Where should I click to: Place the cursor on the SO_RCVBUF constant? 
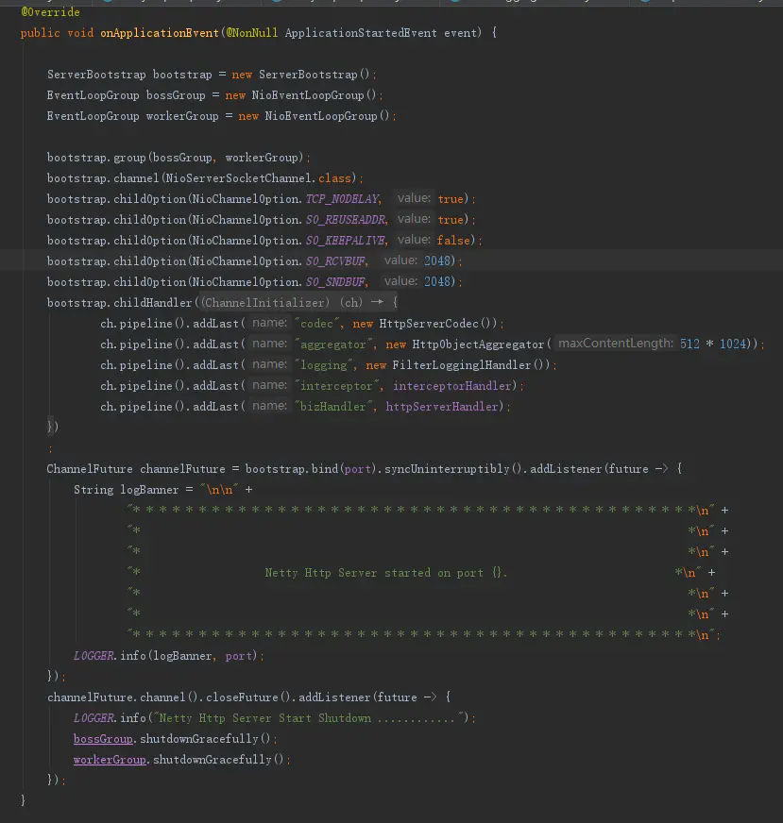click(x=336, y=261)
